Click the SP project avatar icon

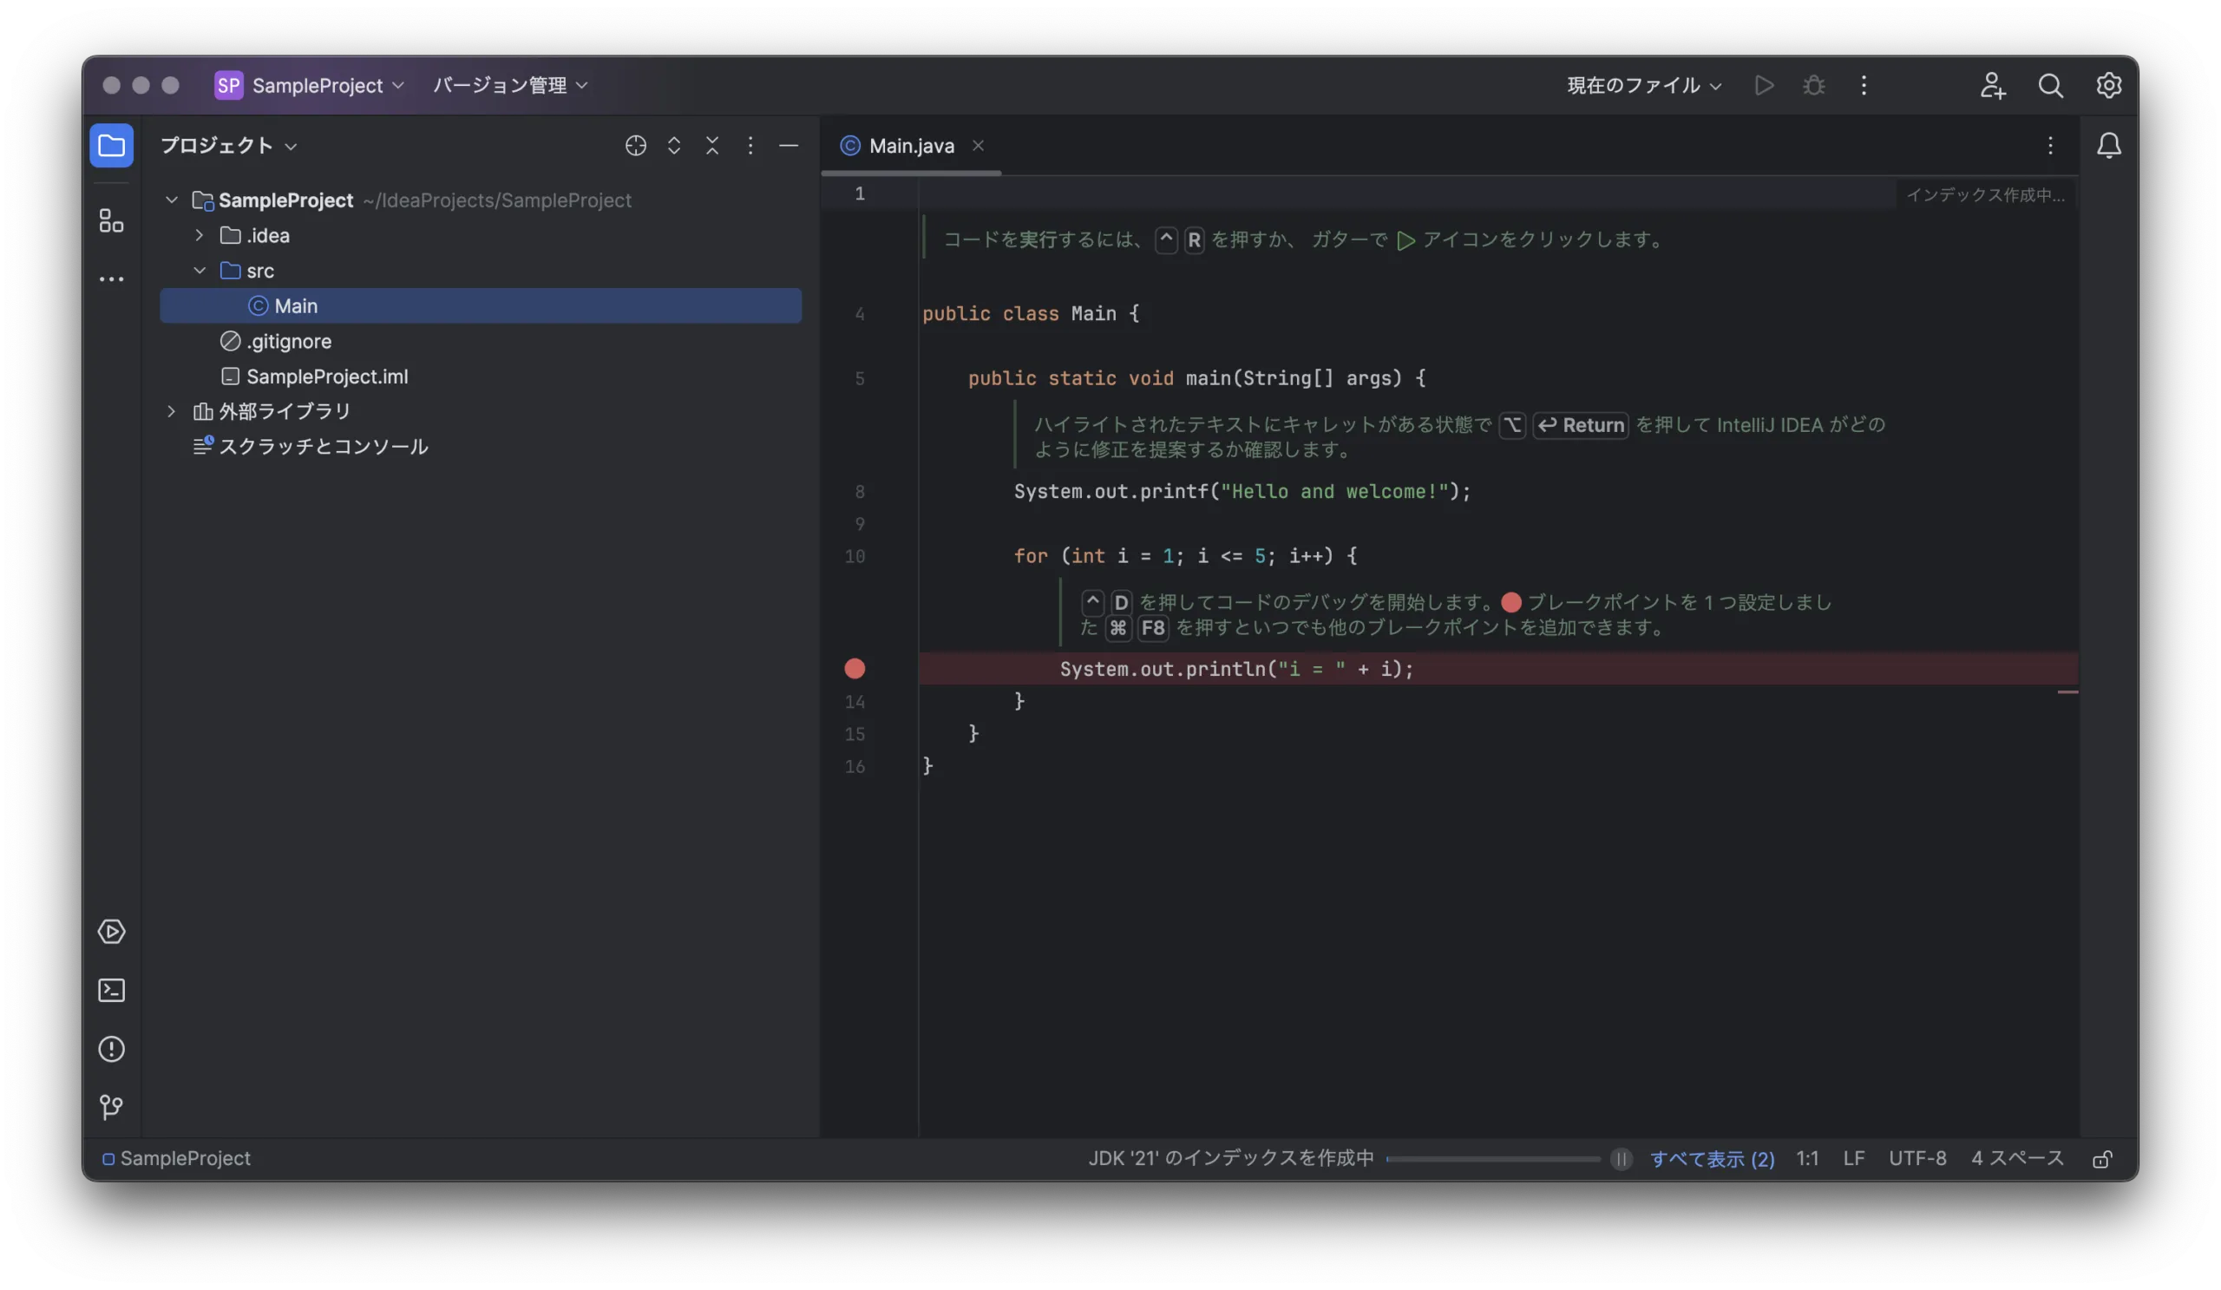(228, 86)
